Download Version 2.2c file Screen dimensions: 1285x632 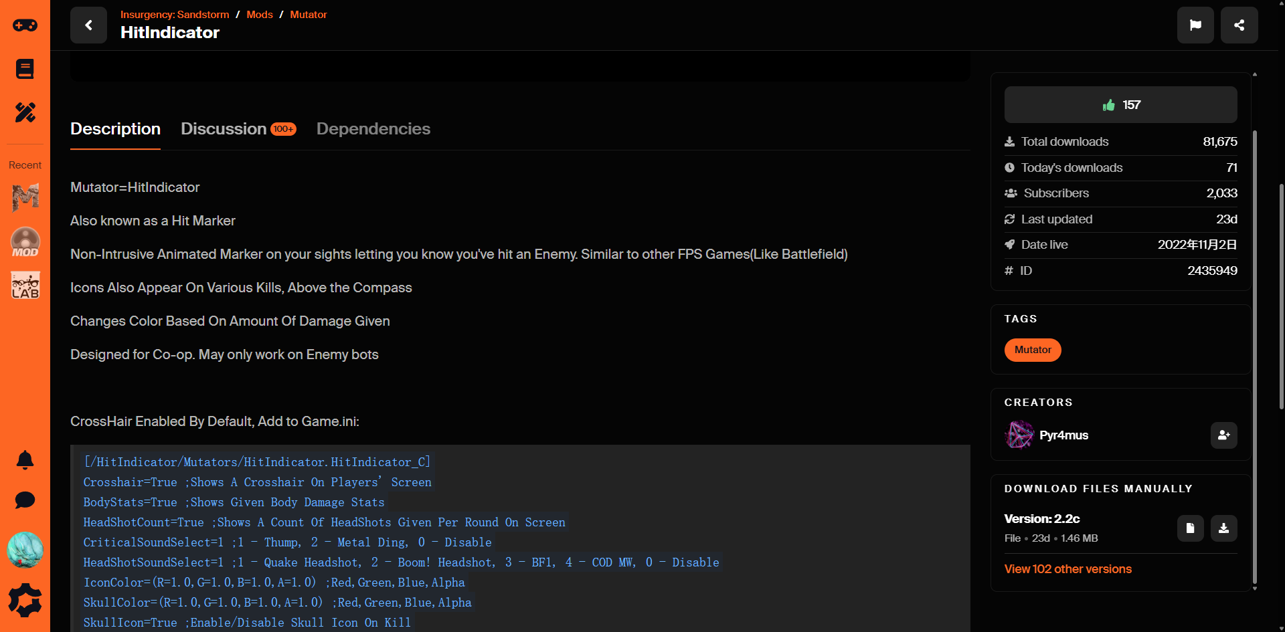[x=1223, y=528]
